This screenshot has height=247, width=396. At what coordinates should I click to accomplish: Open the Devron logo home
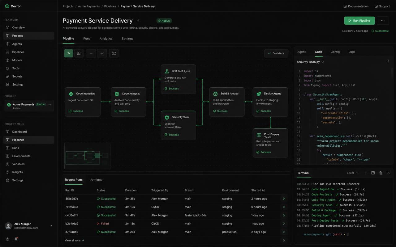click(13, 6)
